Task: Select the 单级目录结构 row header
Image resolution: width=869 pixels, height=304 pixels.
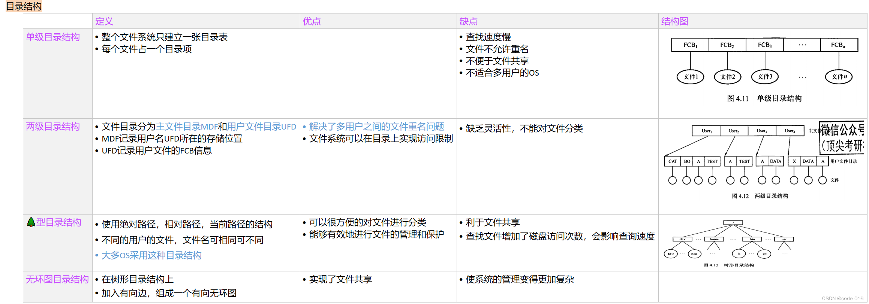Action: 53,37
